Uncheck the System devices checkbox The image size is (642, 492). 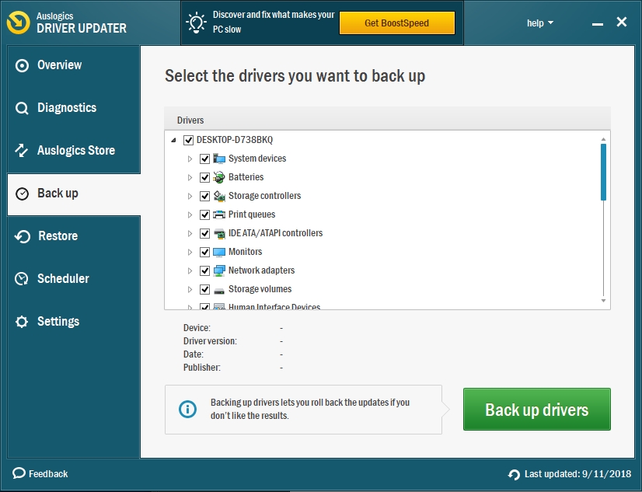[x=205, y=159]
